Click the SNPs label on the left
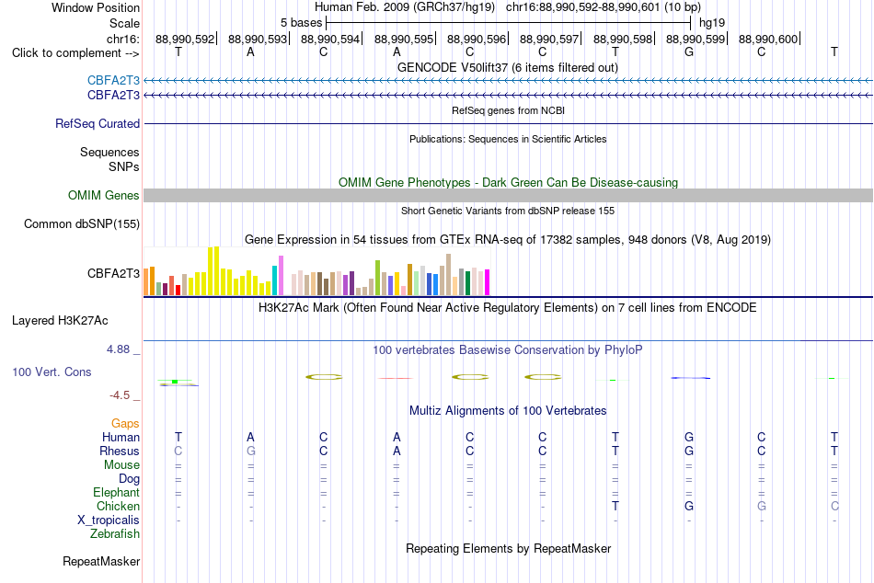Viewport: 874px width, 583px height. tap(124, 166)
